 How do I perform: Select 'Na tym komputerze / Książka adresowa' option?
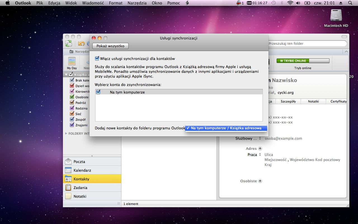pyautogui.click(x=226, y=128)
